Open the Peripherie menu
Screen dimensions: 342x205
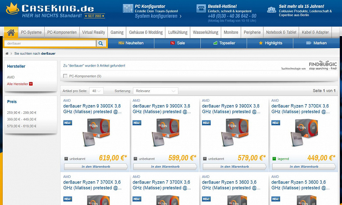point(252,32)
